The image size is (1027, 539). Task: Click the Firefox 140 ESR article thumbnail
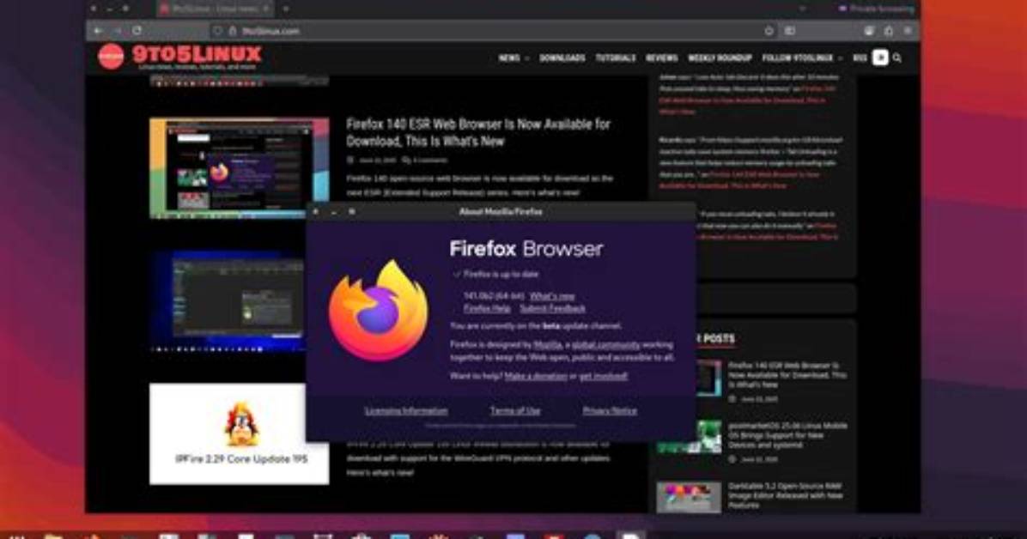pos(239,168)
